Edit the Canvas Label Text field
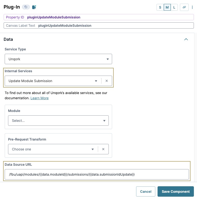197x199 pixels. 99,25
